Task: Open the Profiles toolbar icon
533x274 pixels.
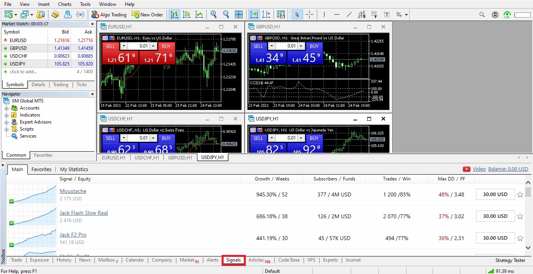Action: click(25, 14)
